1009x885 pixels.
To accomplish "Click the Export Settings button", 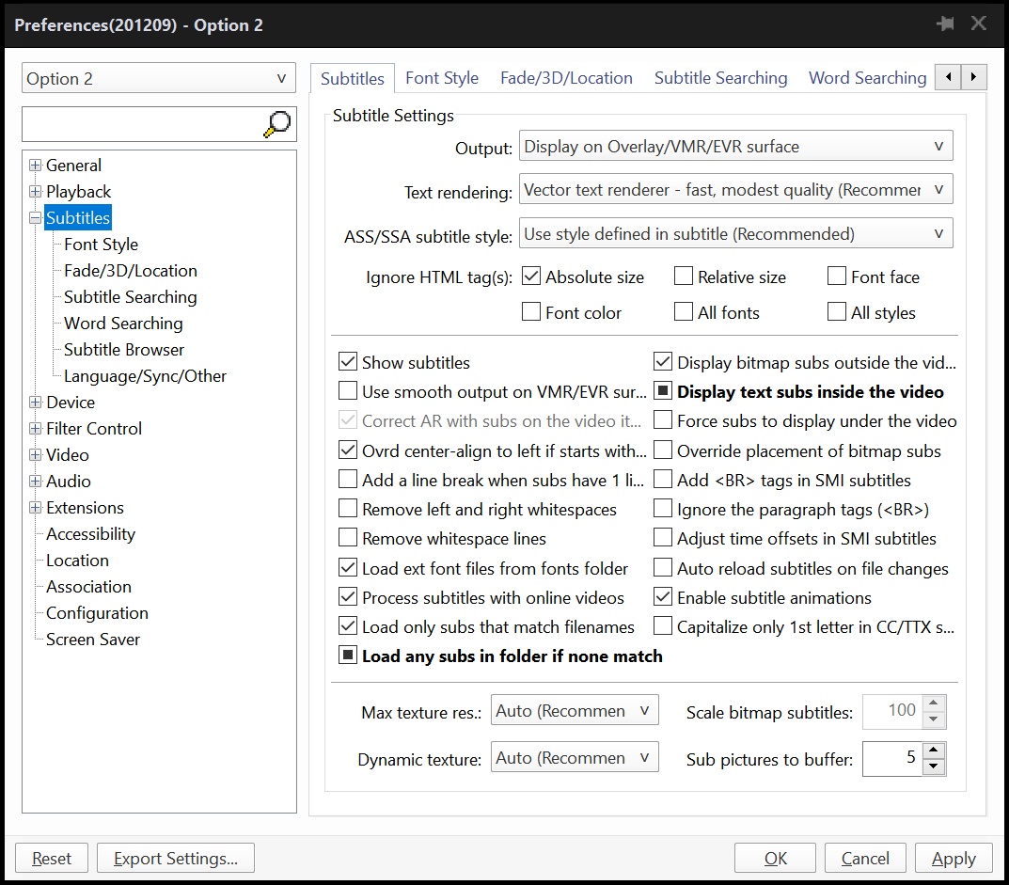I will [175, 858].
